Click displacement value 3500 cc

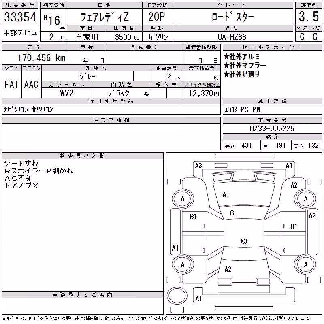[x=127, y=37]
